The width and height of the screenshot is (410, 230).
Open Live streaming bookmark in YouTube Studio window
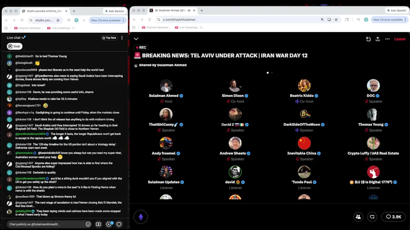[x=61, y=28]
